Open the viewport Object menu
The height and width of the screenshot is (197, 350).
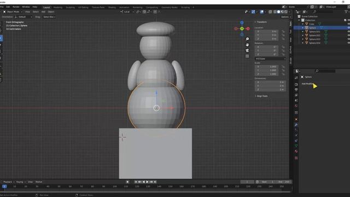click(51, 11)
